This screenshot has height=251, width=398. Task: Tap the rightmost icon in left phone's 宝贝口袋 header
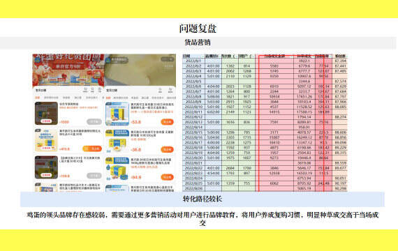[100, 90]
